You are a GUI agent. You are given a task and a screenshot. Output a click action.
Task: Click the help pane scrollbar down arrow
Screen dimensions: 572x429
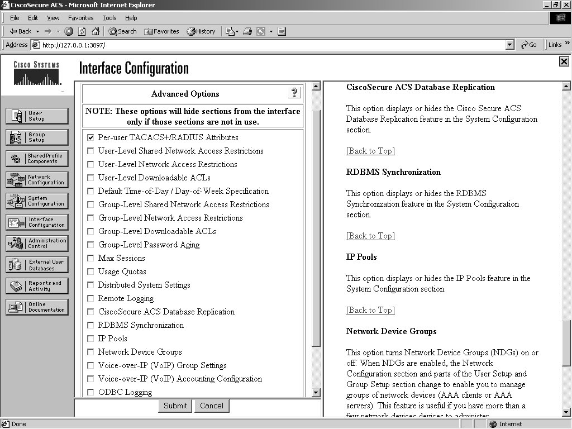tap(566, 412)
